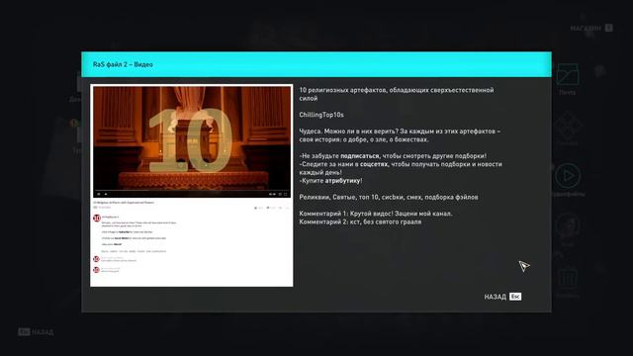Select the diamond-shaped icon below Почта

tap(568, 126)
